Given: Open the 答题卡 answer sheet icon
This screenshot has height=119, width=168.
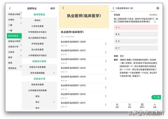Looking at the screenshot, I should (x=142, y=106).
